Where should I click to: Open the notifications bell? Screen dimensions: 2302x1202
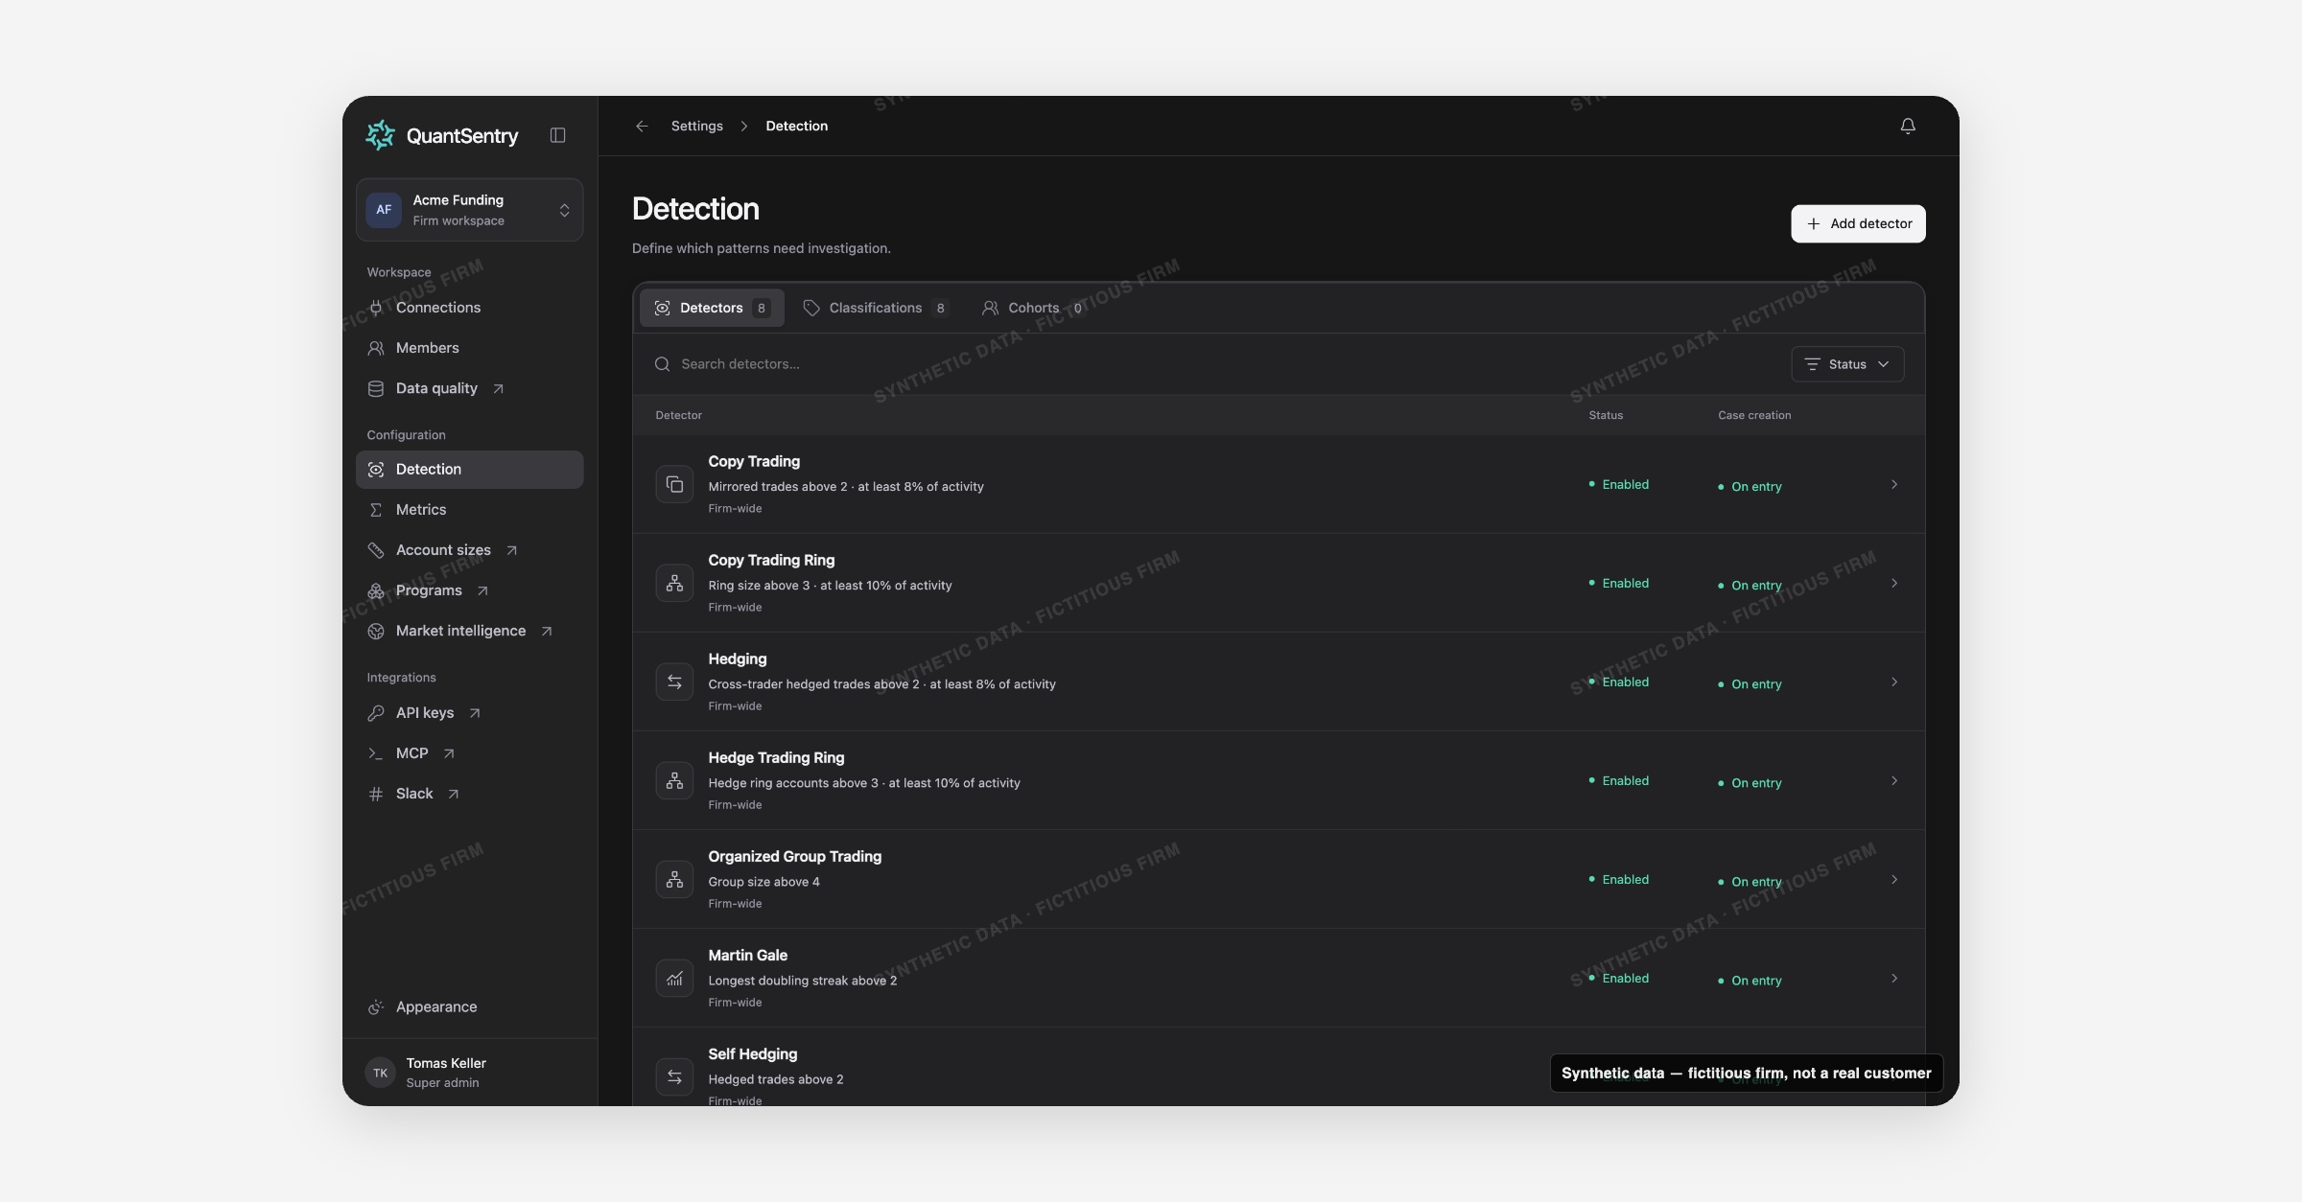pyautogui.click(x=1908, y=126)
